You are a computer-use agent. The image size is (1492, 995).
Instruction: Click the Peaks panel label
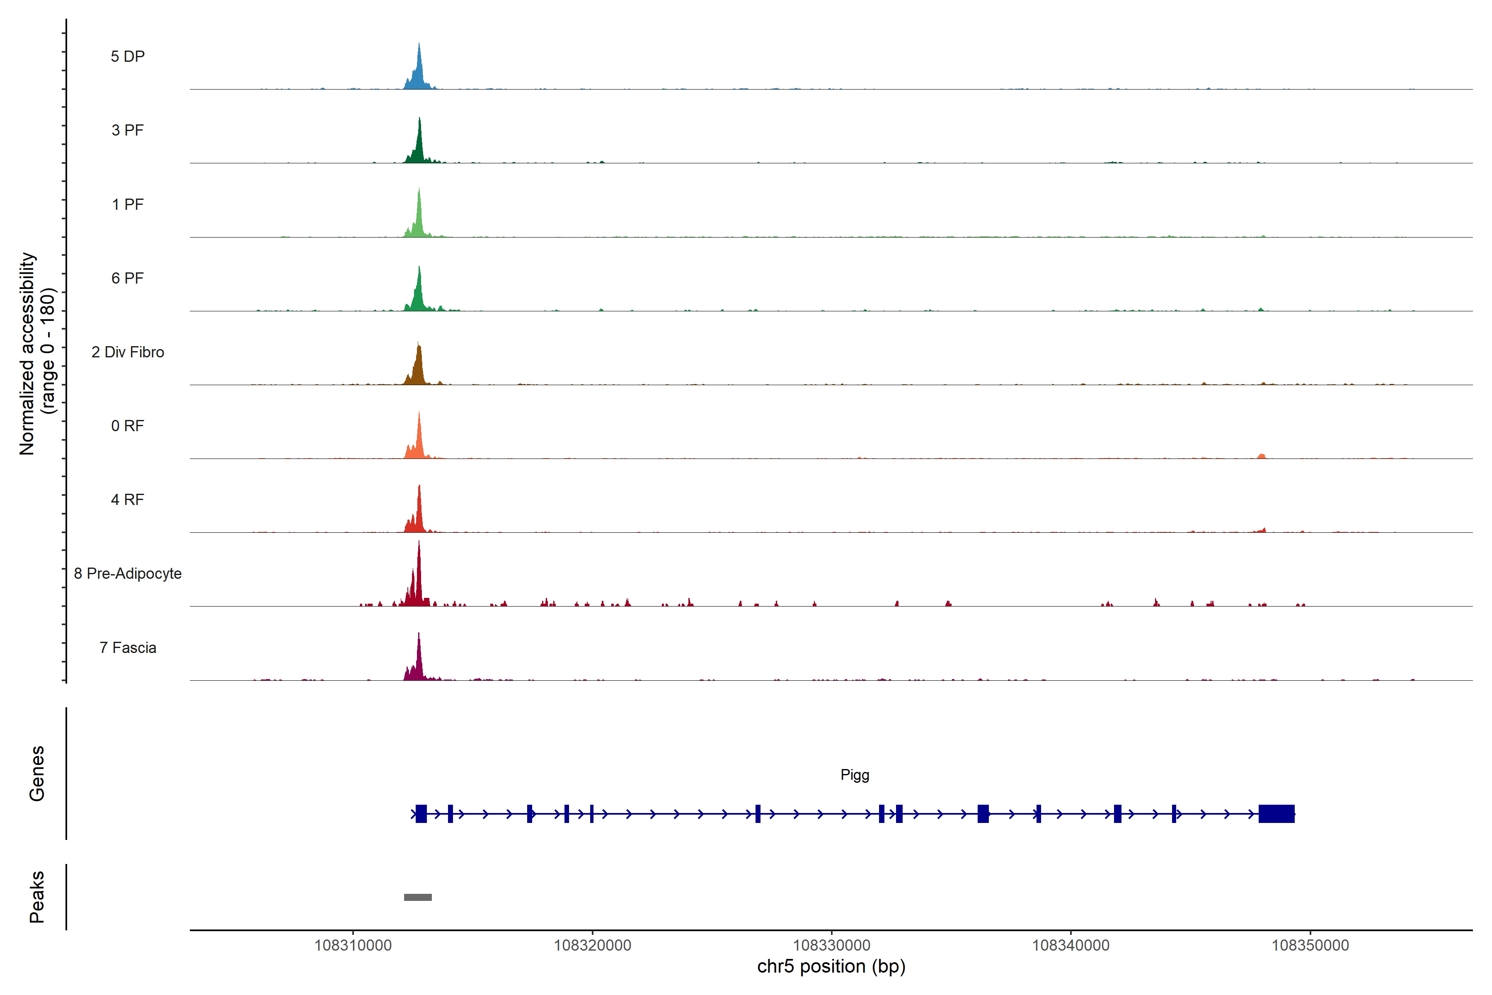[37, 897]
